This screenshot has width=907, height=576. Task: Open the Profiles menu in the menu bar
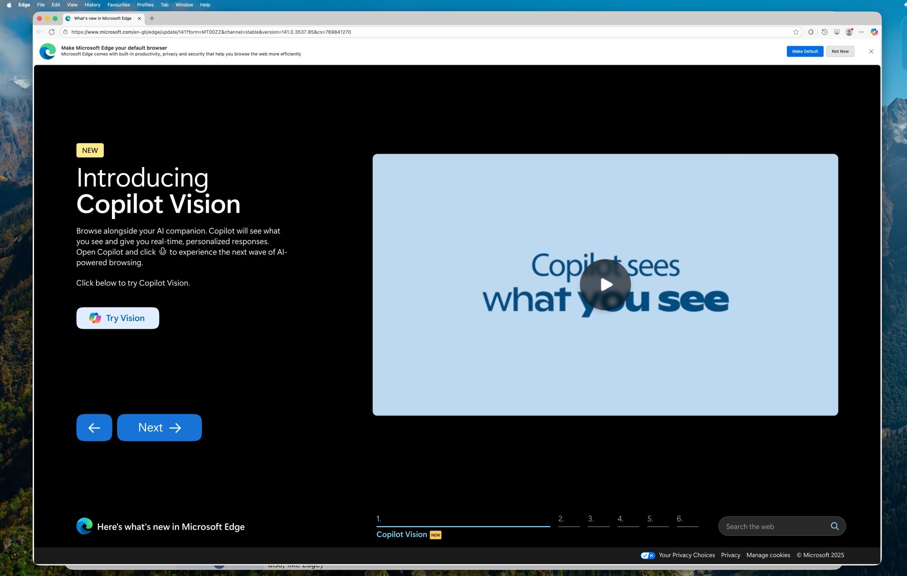[145, 5]
